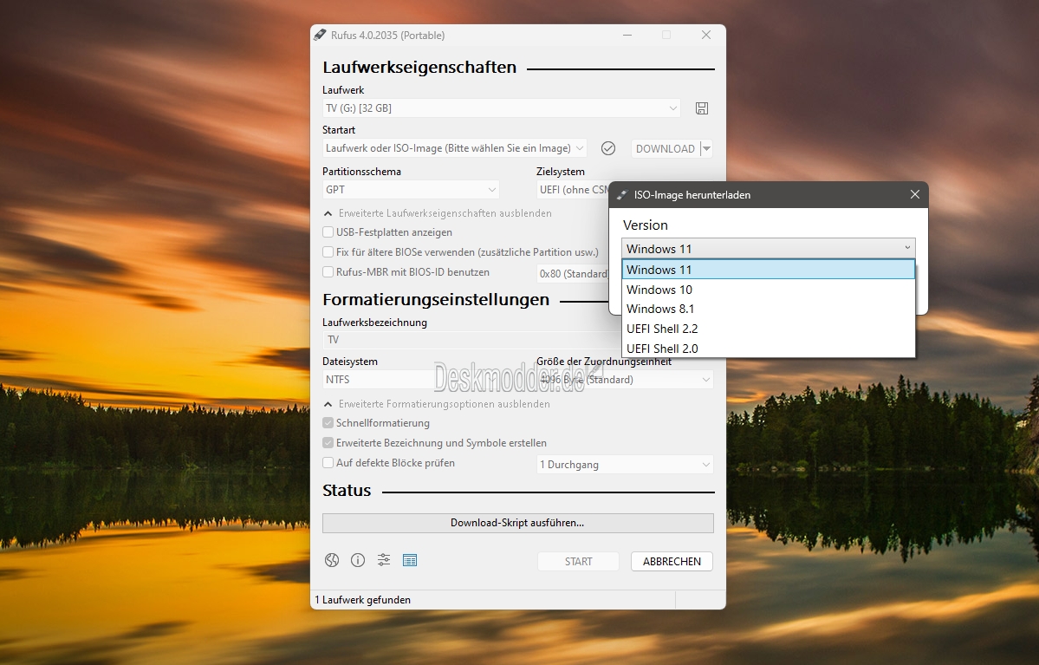Screen dimensions: 1039x665
Task: Select Windows 11 in the version list
Action: coord(769,270)
